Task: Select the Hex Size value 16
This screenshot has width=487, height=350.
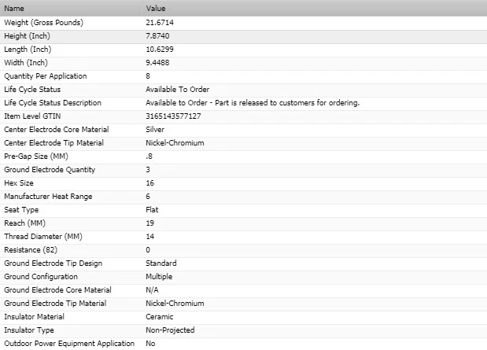Action: (x=150, y=182)
